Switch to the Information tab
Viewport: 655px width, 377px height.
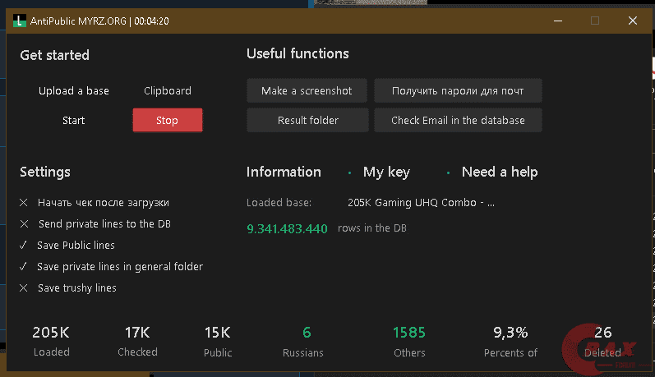[x=284, y=172]
